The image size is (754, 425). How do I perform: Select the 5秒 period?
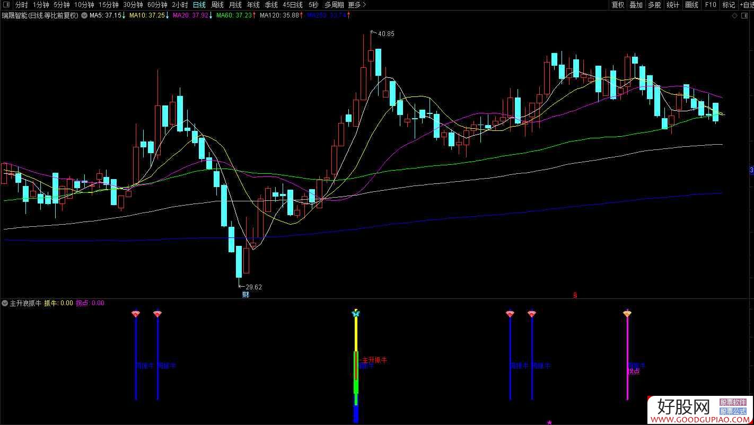point(314,5)
